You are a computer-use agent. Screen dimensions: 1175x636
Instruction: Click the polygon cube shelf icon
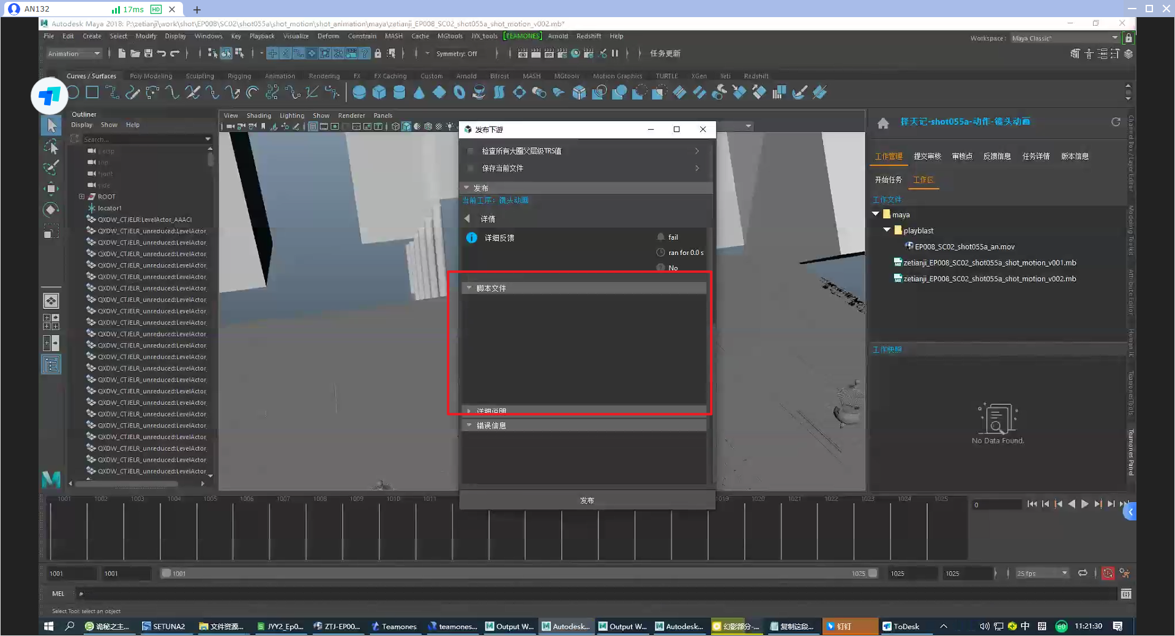point(379,92)
